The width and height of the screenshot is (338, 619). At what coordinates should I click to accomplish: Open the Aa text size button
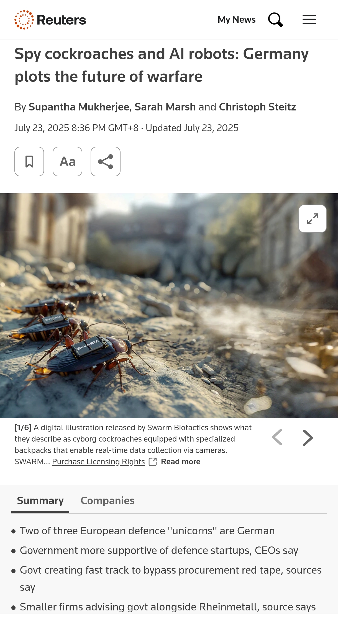click(67, 161)
